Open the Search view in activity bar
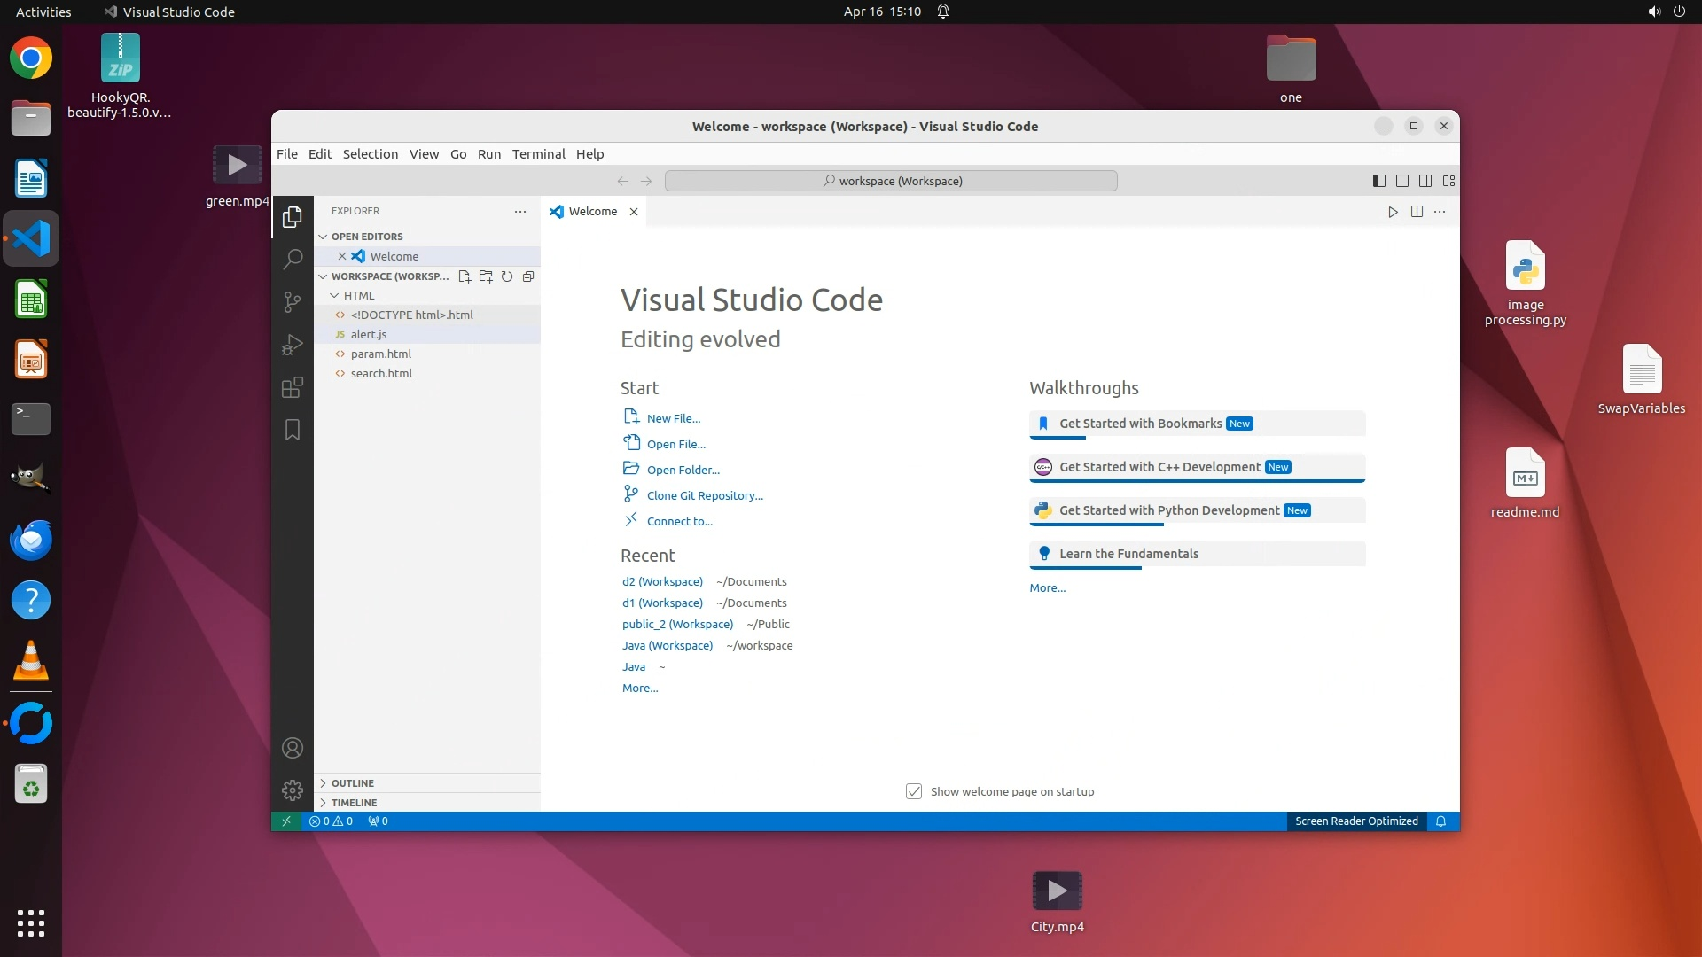 (x=292, y=259)
